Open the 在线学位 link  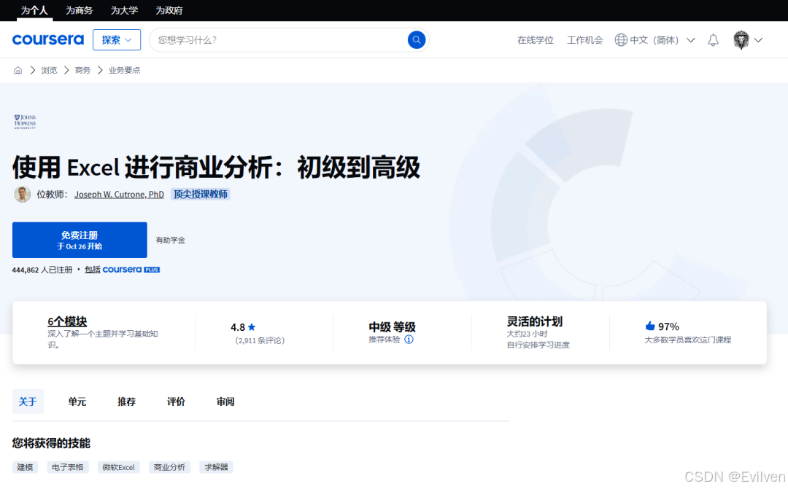536,40
